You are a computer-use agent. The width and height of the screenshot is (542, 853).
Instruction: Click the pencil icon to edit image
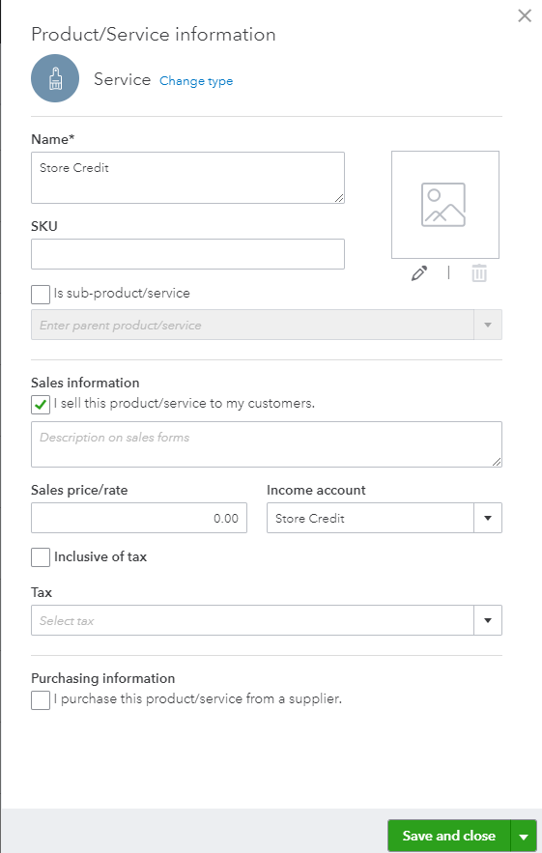point(419,273)
